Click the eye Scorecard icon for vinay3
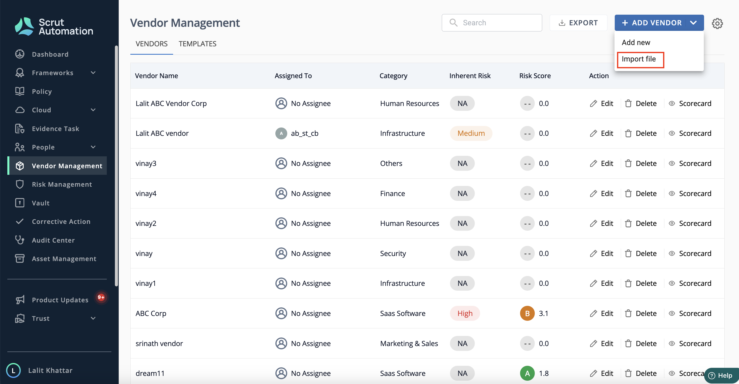Screen dimensions: 739x384 (x=672, y=163)
